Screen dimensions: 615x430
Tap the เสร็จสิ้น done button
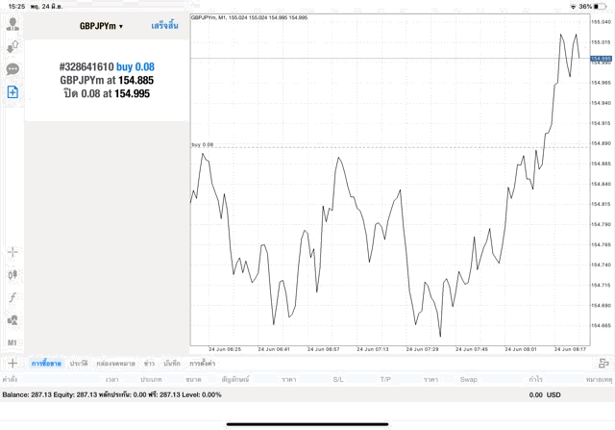[x=164, y=26]
